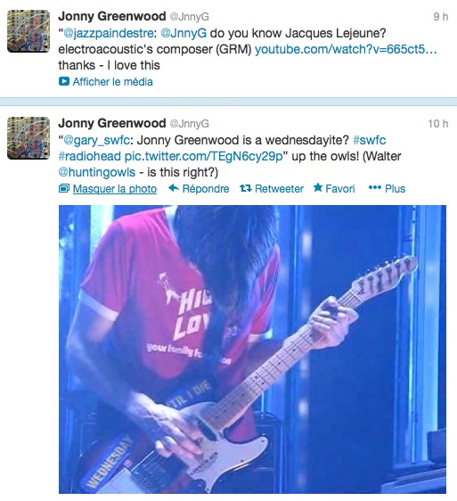Open the #radiohead hashtag
The height and width of the screenshot is (501, 457).
pyautogui.click(x=90, y=156)
